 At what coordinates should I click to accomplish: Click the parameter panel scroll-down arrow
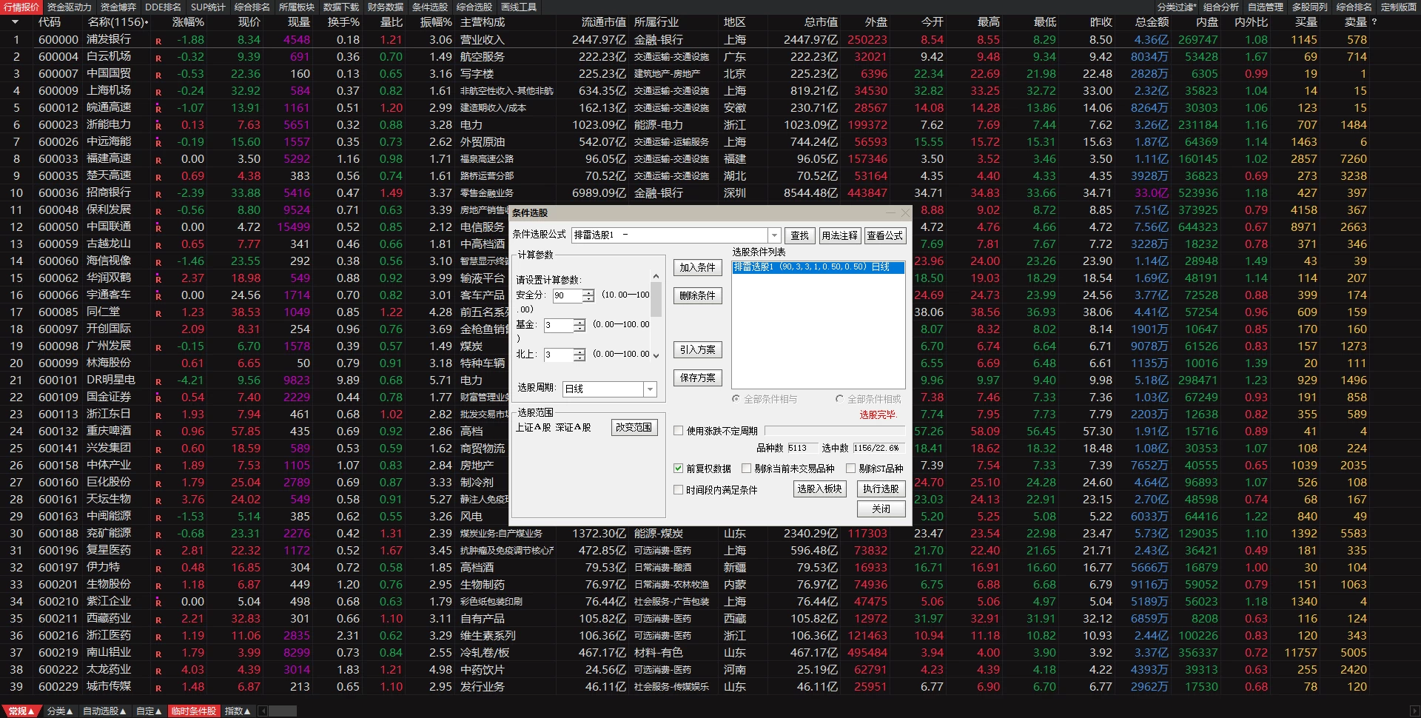pos(656,356)
